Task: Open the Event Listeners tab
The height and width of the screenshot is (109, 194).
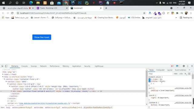Action: tap(181, 70)
